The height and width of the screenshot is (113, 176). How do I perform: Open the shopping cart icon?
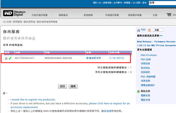tap(169, 15)
